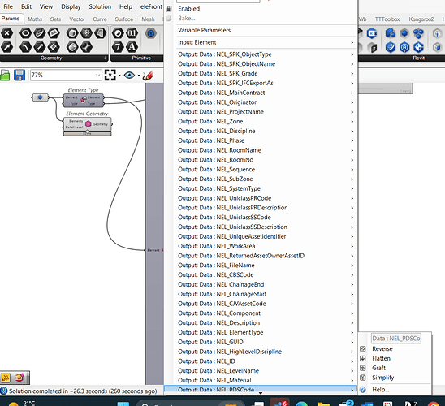Image resolution: width=445 pixels, height=406 pixels.
Task: Select the Circle geometry parameter icon
Action: [x=25, y=33]
